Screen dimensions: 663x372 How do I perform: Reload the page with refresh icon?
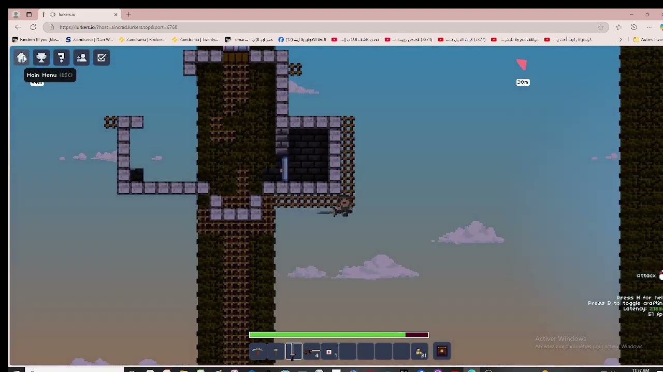(33, 27)
